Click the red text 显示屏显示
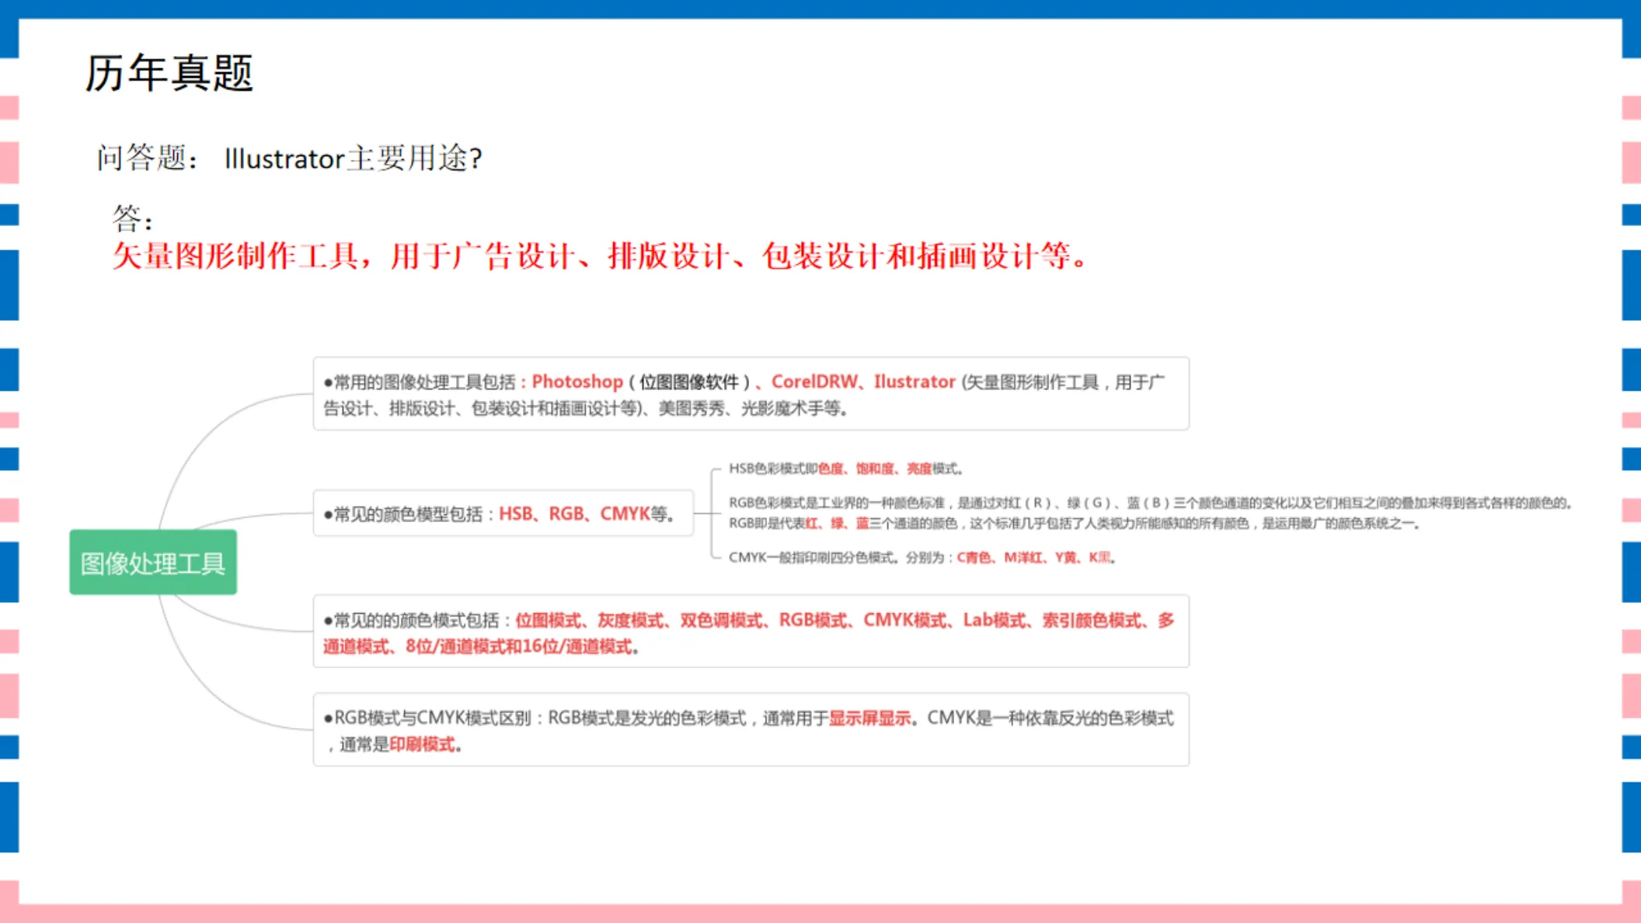Viewport: 1641px width, 923px height. [869, 718]
